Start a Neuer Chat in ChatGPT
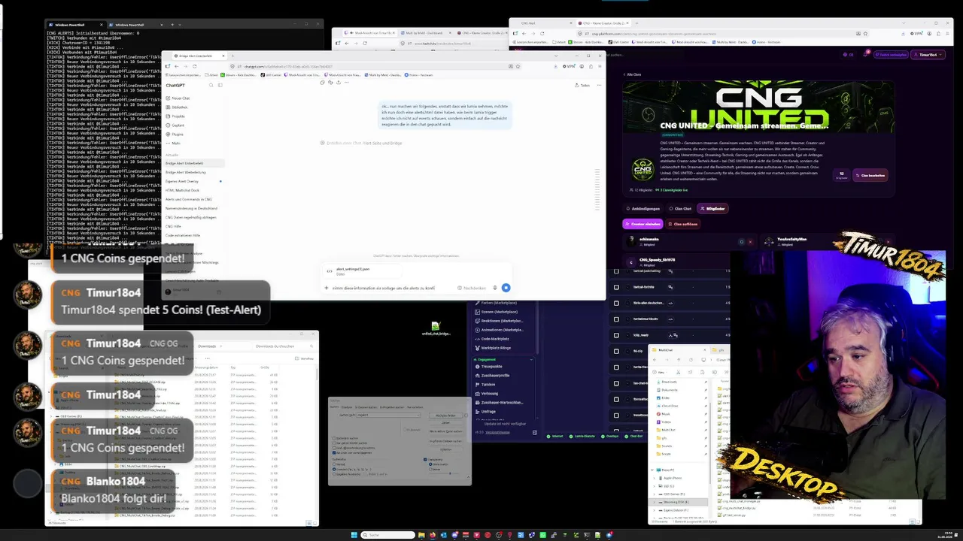The image size is (963, 541). coord(180,98)
